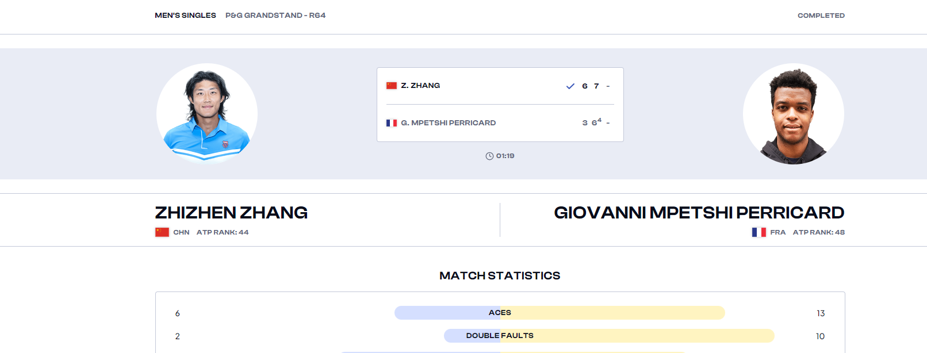Click ATP Rank: 44 text

223,232
